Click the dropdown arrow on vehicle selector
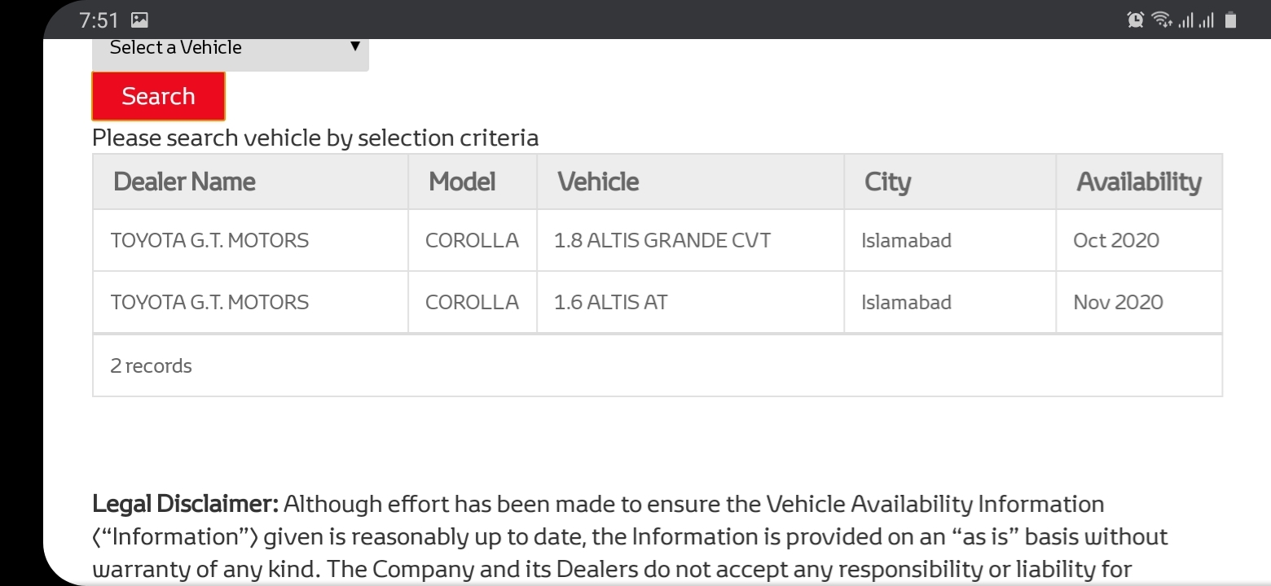This screenshot has height=586, width=1271. (x=354, y=46)
